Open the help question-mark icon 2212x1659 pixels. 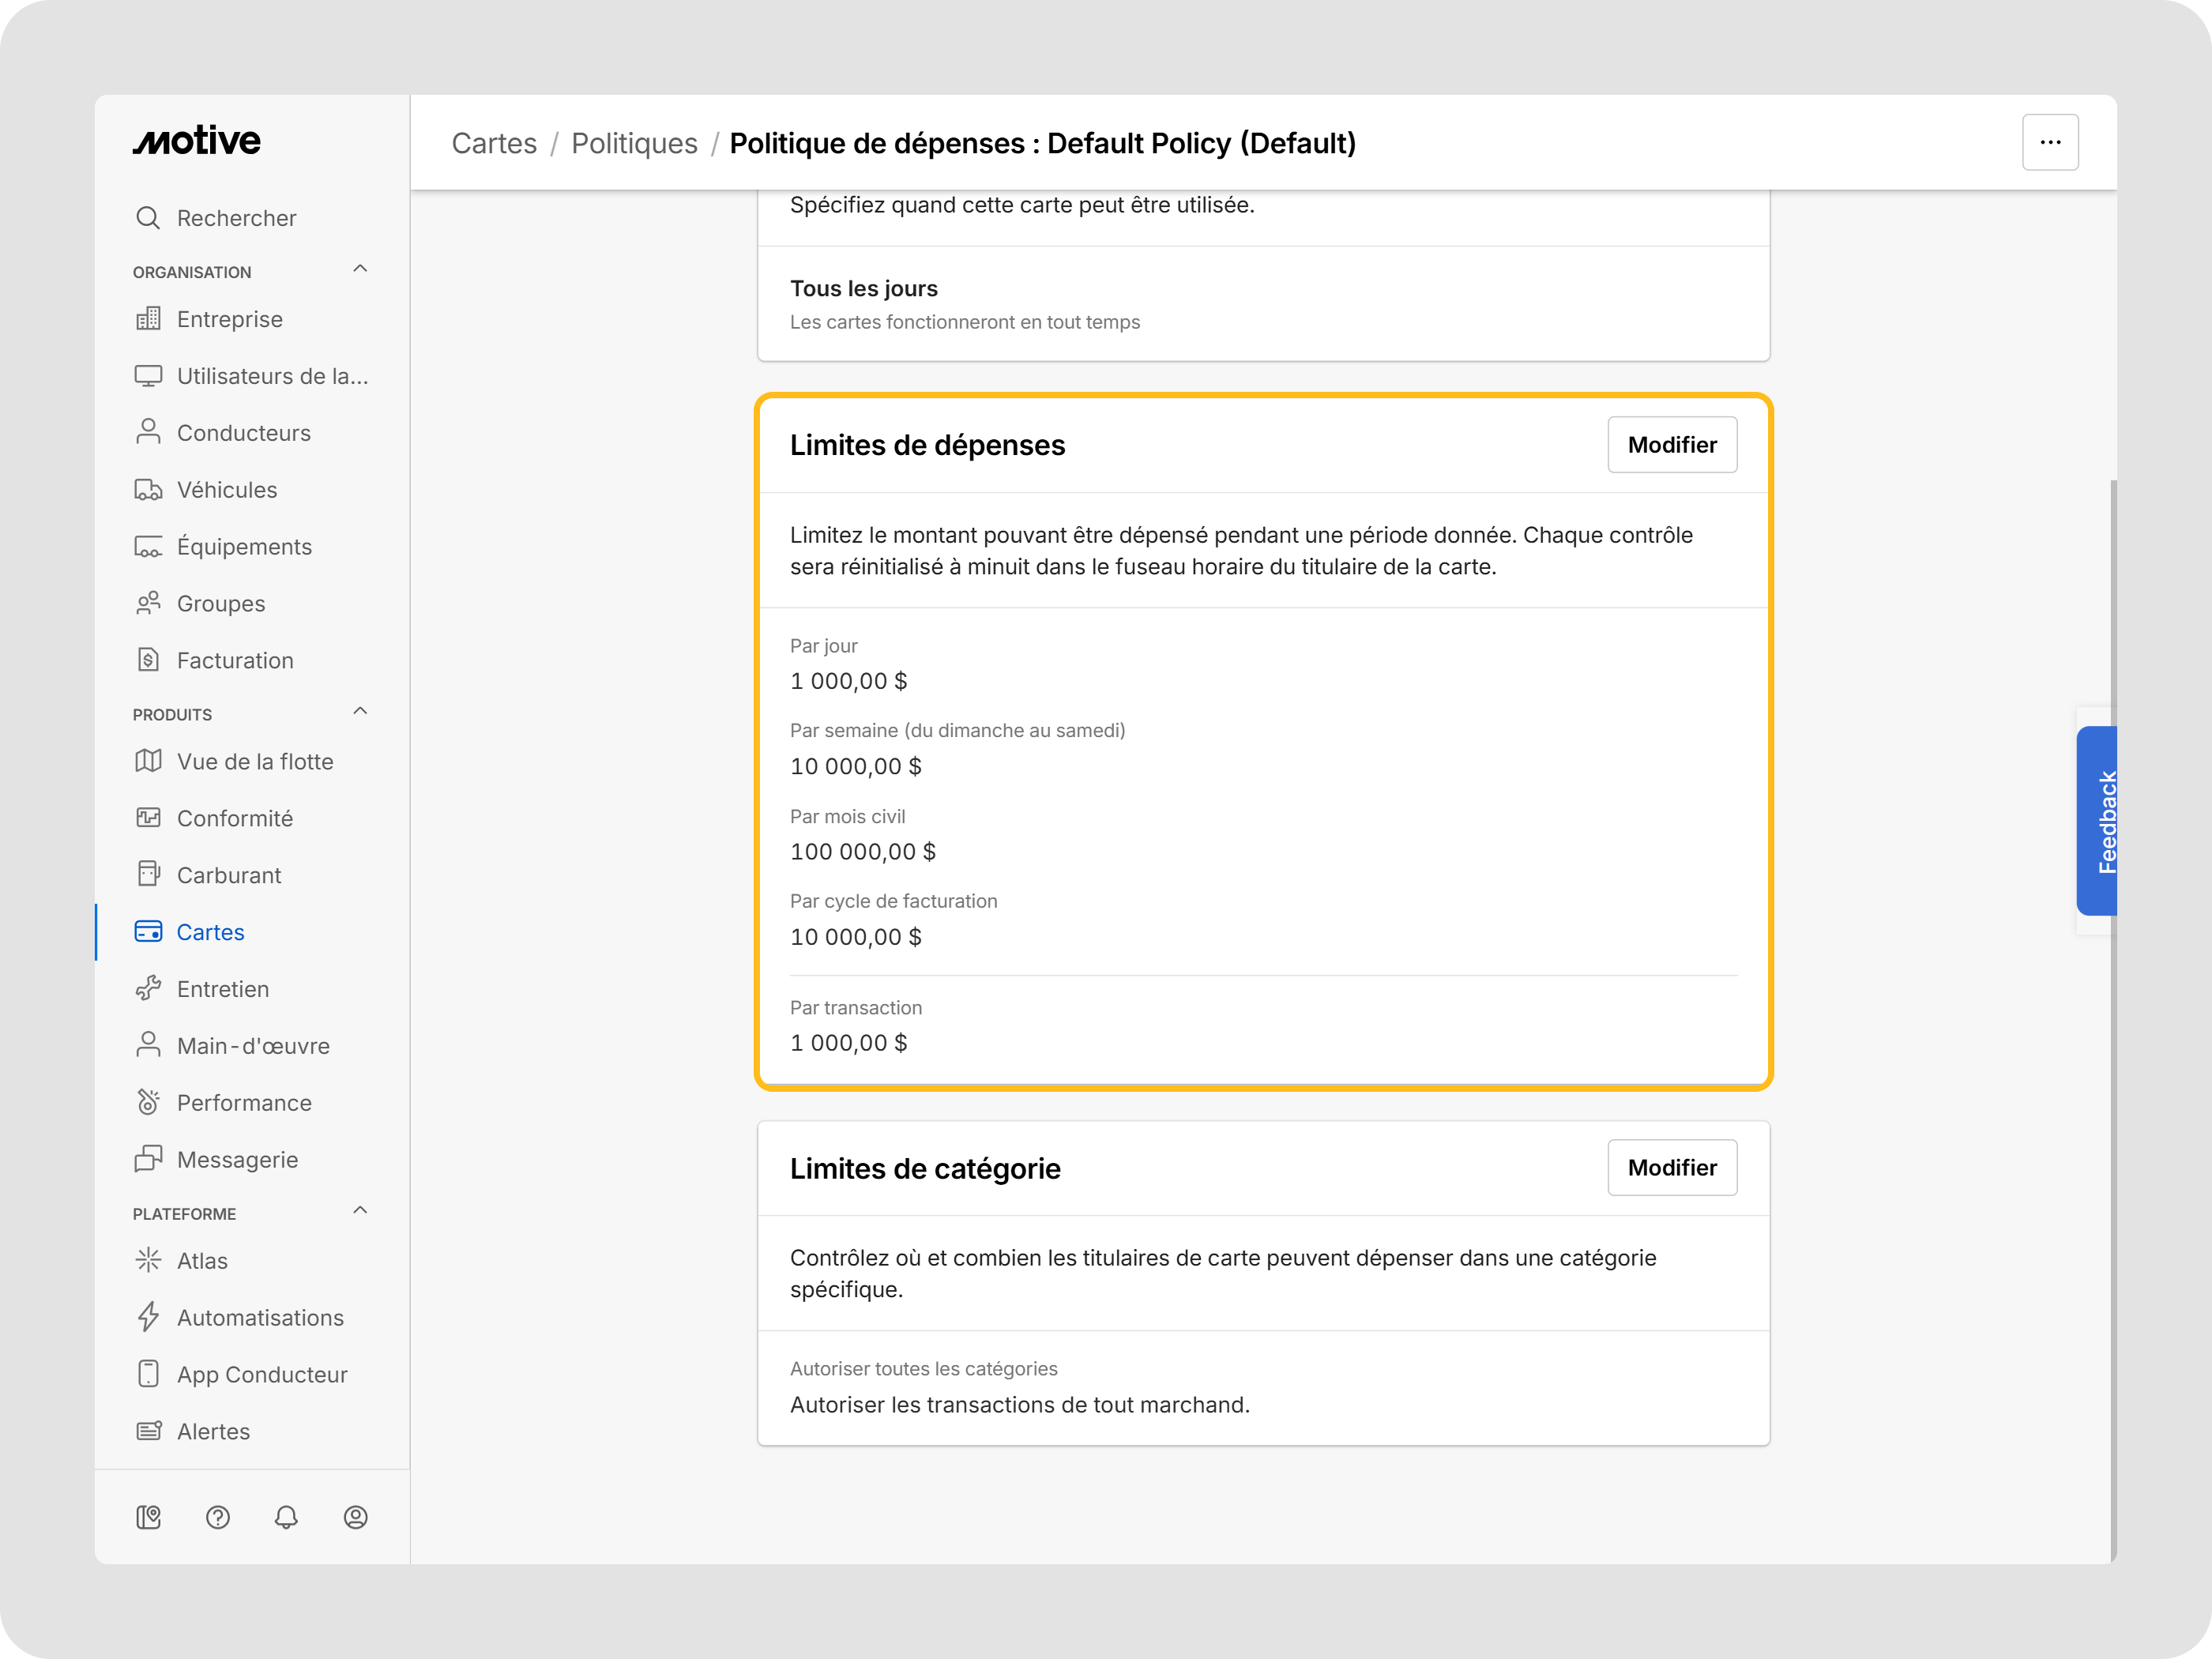218,1517
